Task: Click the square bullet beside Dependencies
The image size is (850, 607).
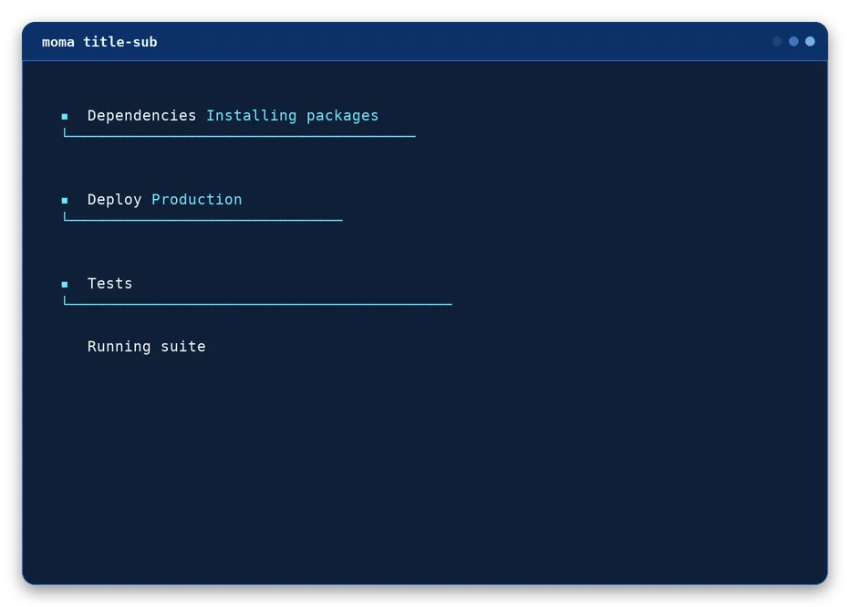Action: 65,116
